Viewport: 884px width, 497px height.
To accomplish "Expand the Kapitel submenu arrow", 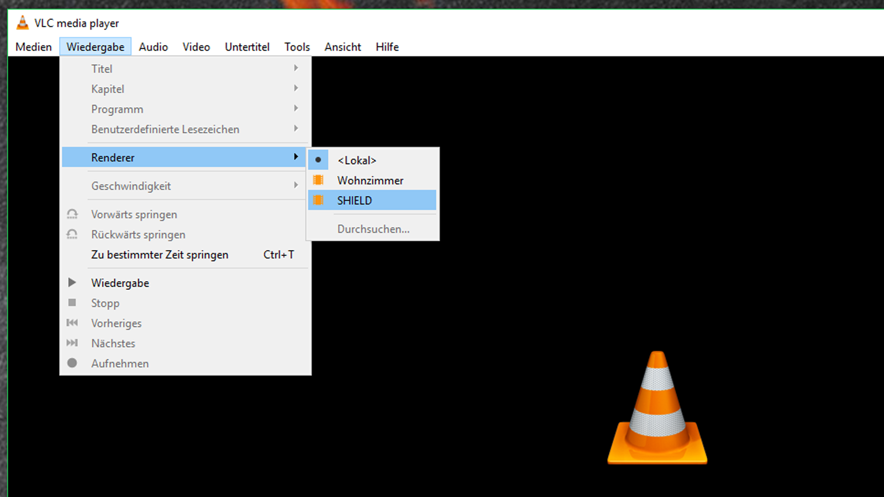I will pyautogui.click(x=296, y=88).
